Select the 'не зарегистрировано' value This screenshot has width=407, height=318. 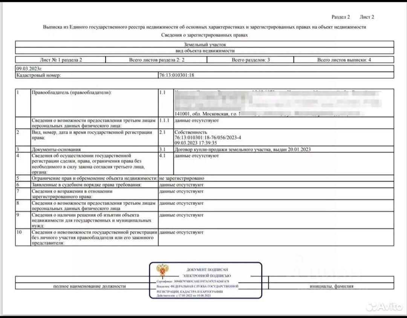(x=181, y=178)
